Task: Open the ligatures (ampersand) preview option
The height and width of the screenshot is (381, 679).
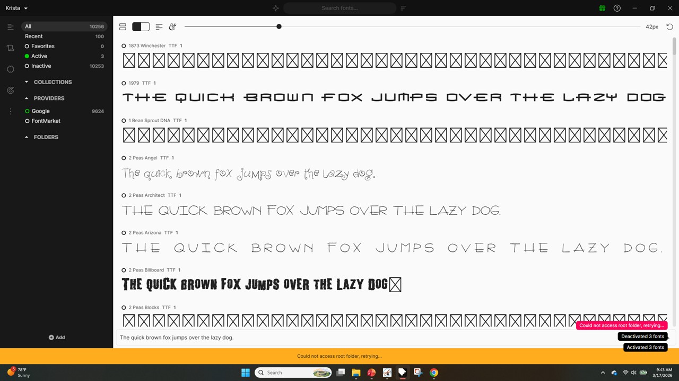Action: [x=172, y=26]
